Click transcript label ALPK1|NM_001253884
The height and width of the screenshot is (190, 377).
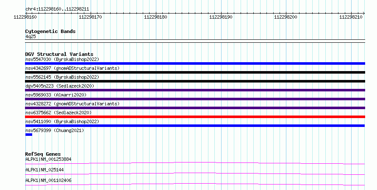[x=48, y=159]
